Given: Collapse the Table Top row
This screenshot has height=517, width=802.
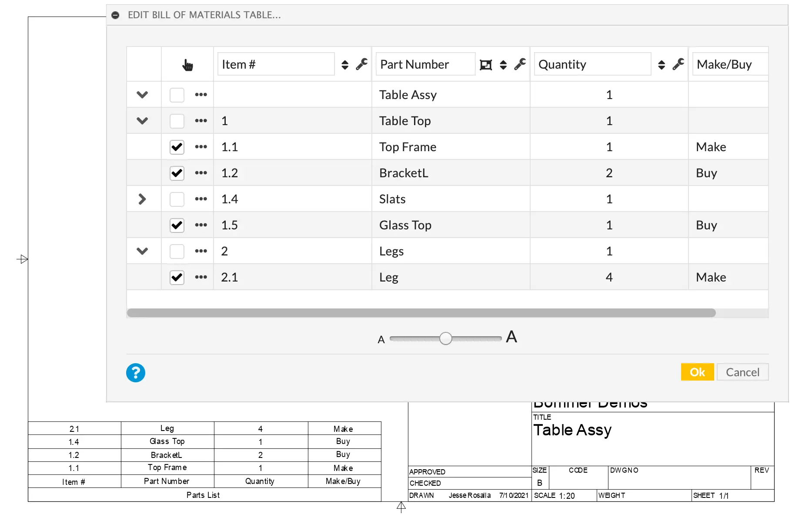Looking at the screenshot, I should (x=142, y=121).
